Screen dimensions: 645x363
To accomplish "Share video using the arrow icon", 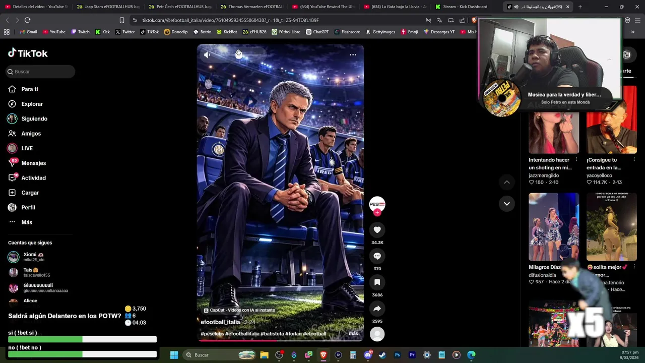I will click(377, 309).
